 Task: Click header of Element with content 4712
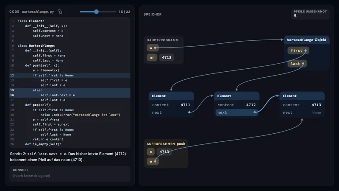click(237, 96)
